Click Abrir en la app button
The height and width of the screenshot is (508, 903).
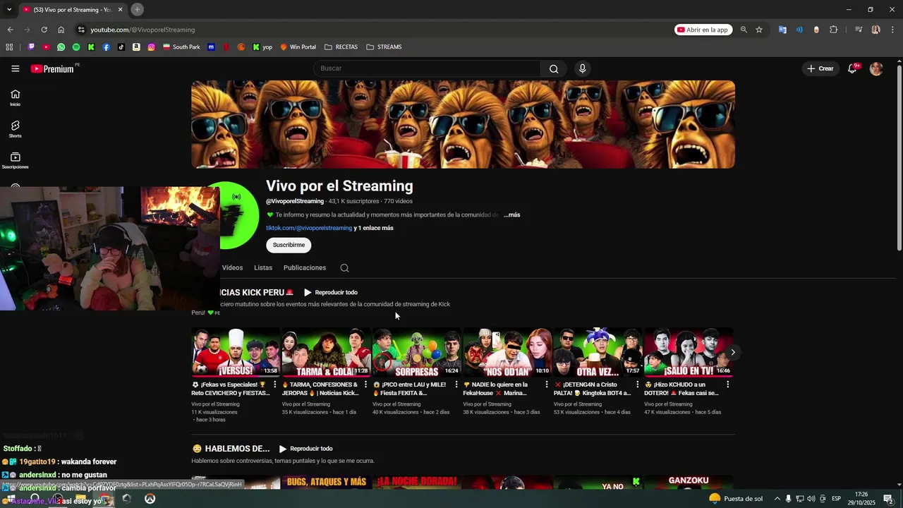(703, 30)
